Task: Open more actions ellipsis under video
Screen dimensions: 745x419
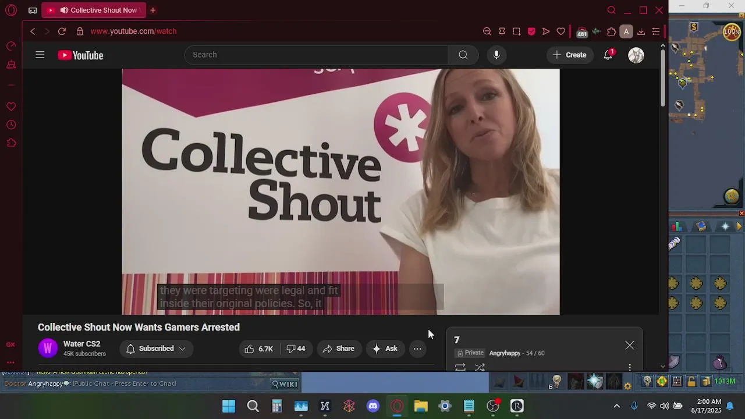Action: click(417, 349)
